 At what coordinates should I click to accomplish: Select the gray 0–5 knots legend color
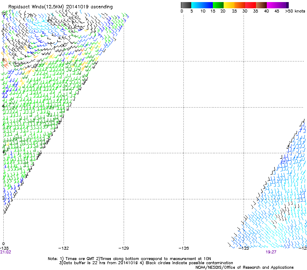(186, 5)
